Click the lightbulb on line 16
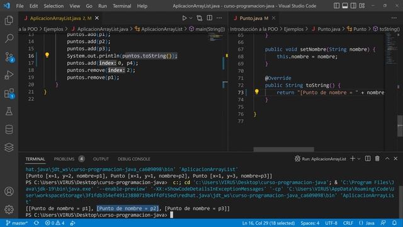The height and width of the screenshot is (227, 403). tap(47, 55)
